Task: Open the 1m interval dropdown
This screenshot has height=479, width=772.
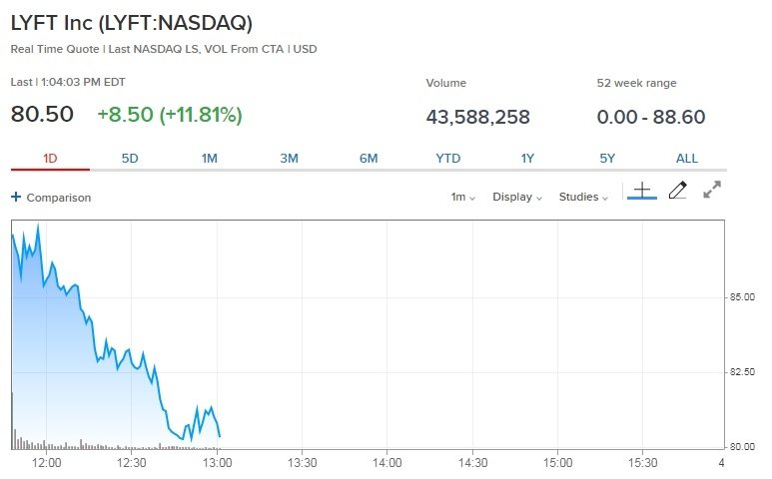Action: [462, 197]
